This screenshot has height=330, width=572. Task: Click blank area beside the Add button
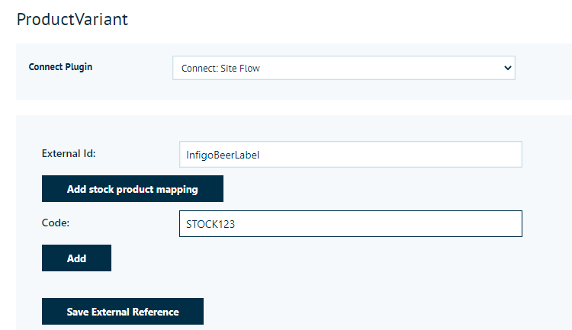point(292,258)
